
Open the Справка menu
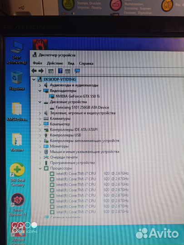point(86,63)
